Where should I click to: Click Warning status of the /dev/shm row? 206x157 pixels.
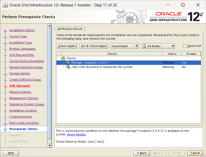tap(168, 67)
